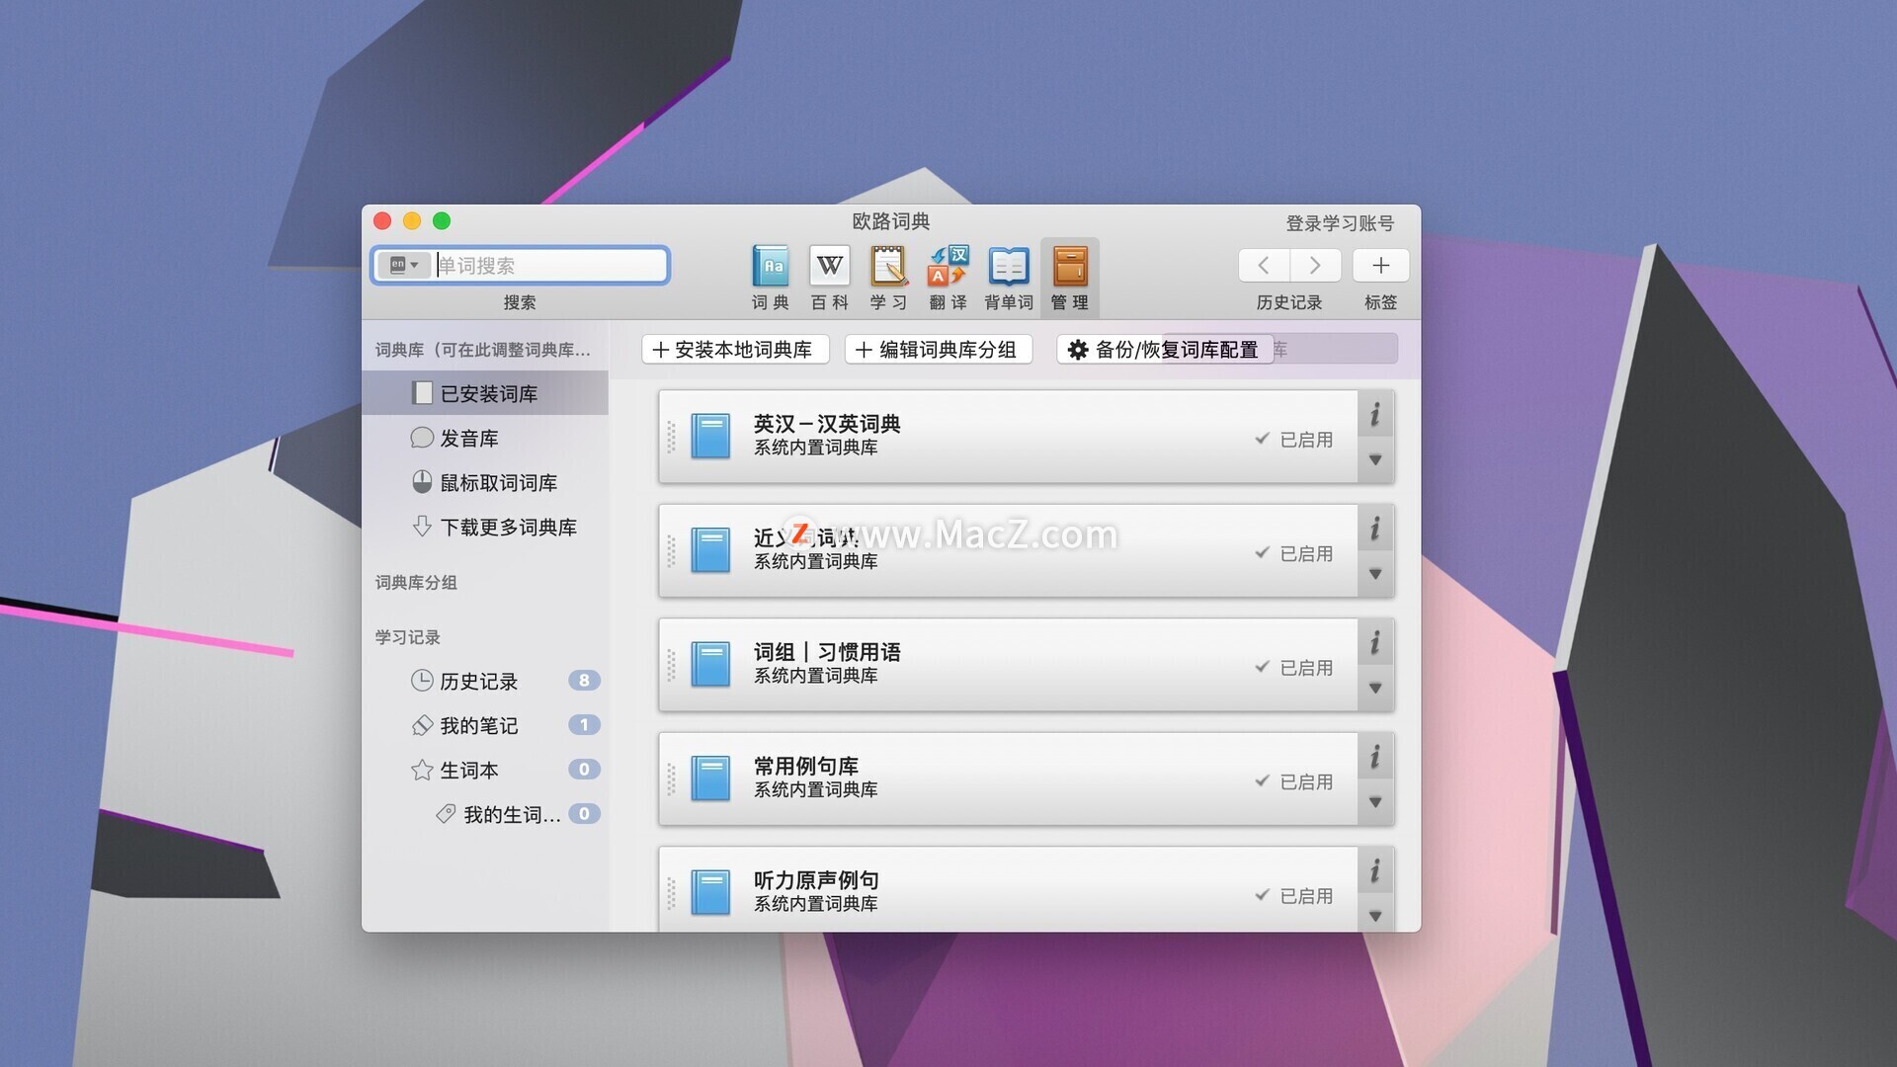Click the 学习记录 section header
1897x1067 pixels.
tap(407, 637)
